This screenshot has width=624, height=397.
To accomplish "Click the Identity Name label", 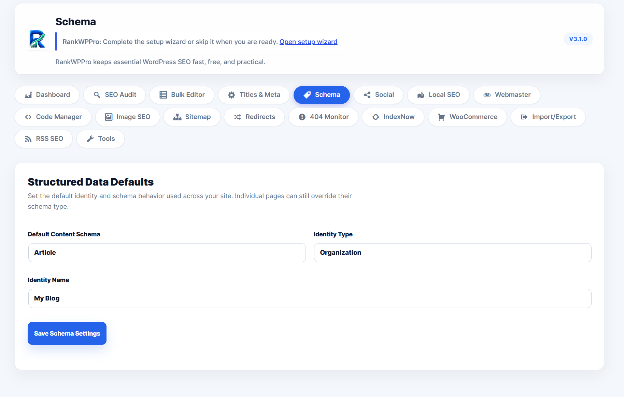I will click(48, 280).
